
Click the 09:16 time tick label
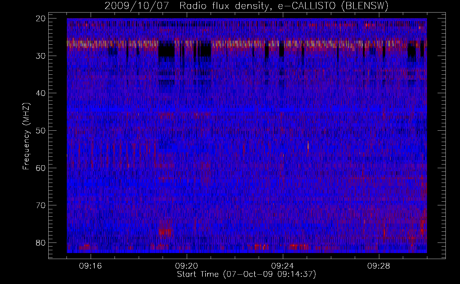[90, 266]
